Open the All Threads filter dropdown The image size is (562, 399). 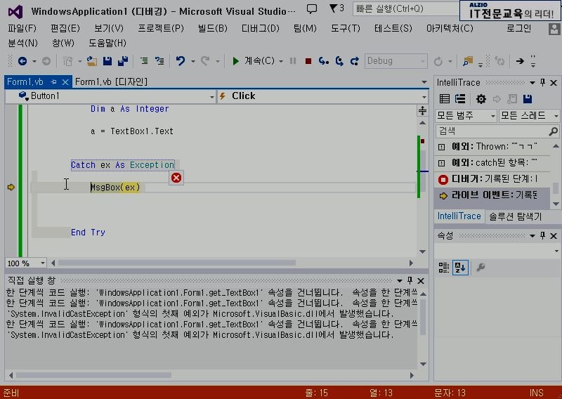[529, 115]
